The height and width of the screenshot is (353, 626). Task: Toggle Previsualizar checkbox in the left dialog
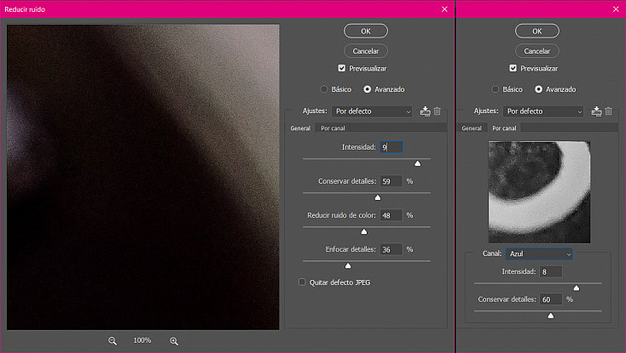342,68
